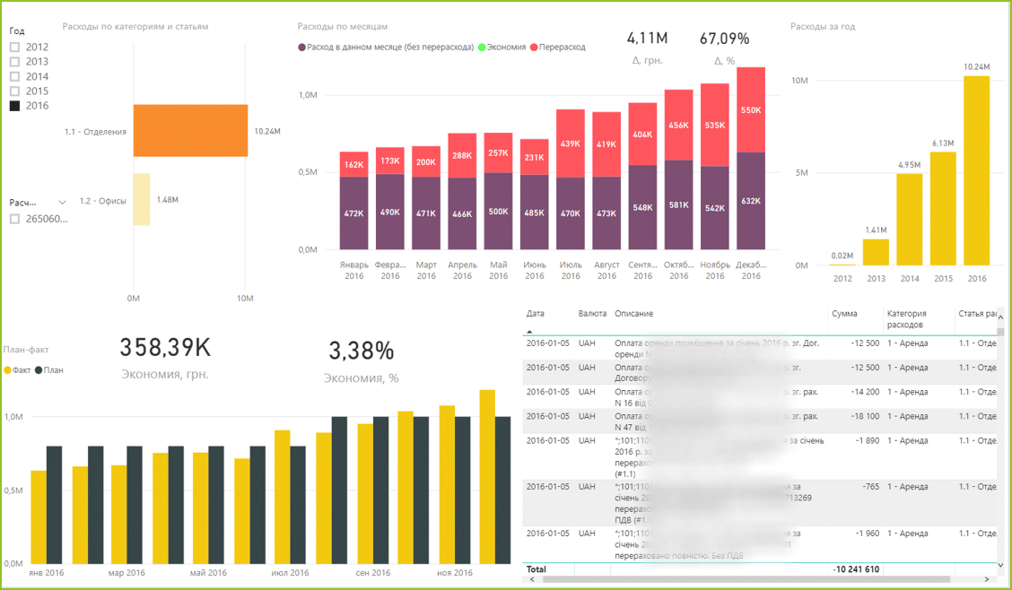
Task: Tick the 2012 year checkbox
Action: click(15, 47)
